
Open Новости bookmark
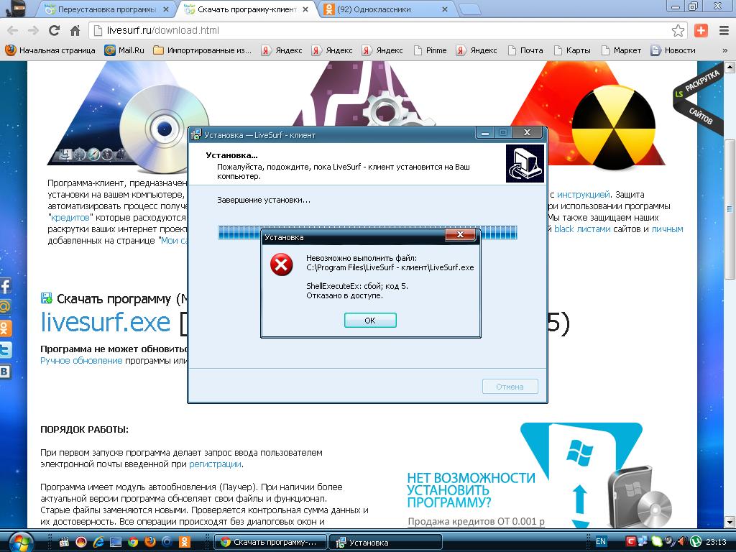673,50
